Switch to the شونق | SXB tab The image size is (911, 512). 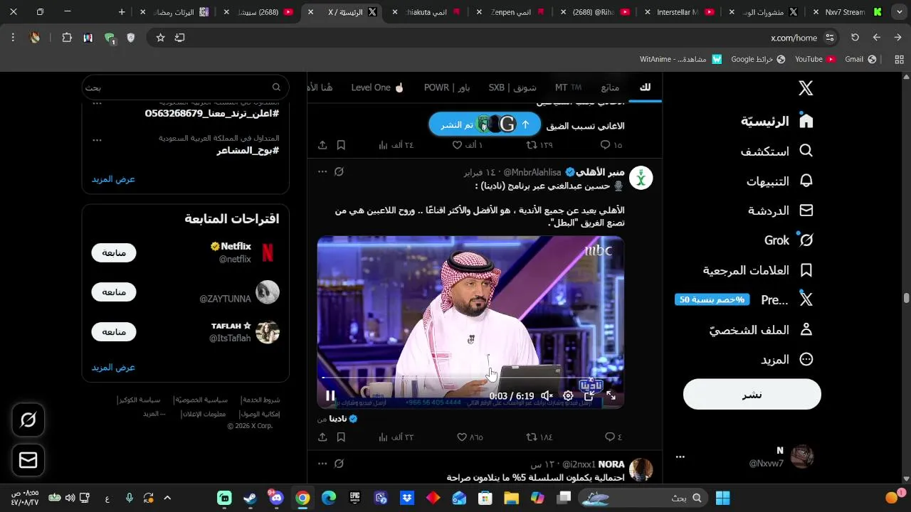[x=512, y=87]
